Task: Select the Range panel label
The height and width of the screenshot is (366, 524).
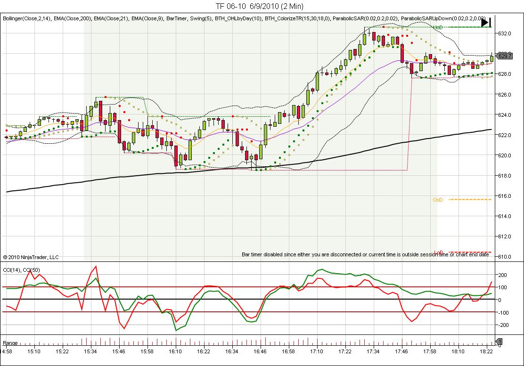Action: click(10, 343)
